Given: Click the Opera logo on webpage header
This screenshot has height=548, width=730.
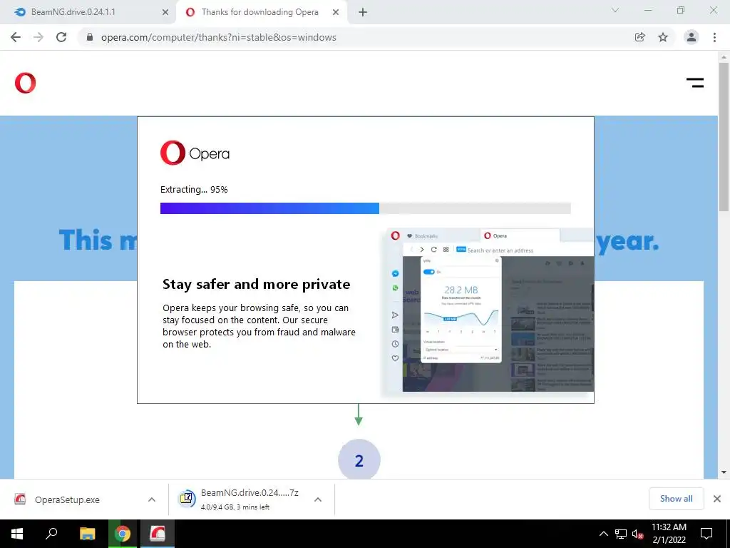Looking at the screenshot, I should pyautogui.click(x=25, y=83).
